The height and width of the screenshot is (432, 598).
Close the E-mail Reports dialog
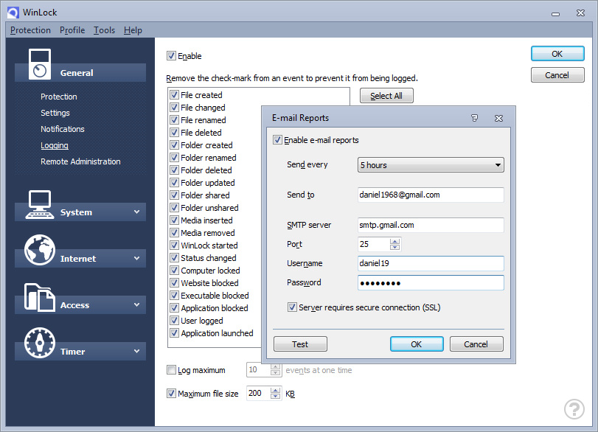[x=498, y=118]
